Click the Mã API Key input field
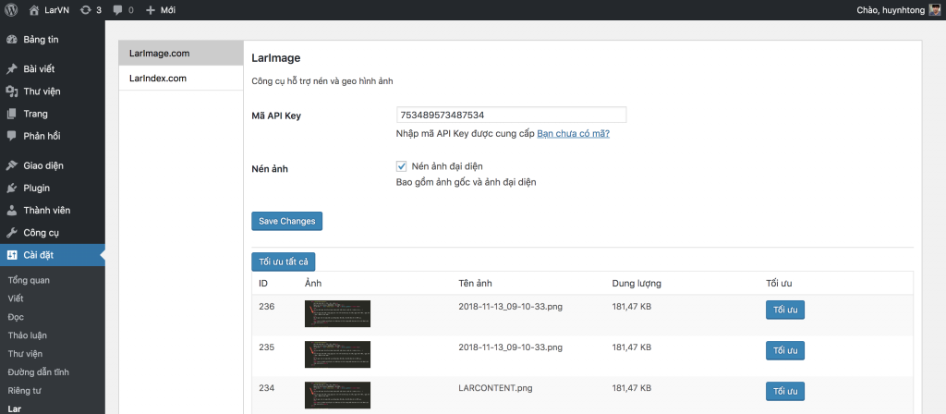Viewport: 946px width, 414px height. point(511,116)
